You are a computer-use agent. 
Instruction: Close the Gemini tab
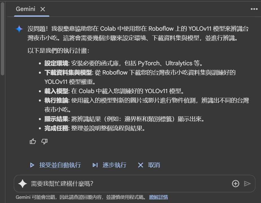pyautogui.click(x=43, y=9)
